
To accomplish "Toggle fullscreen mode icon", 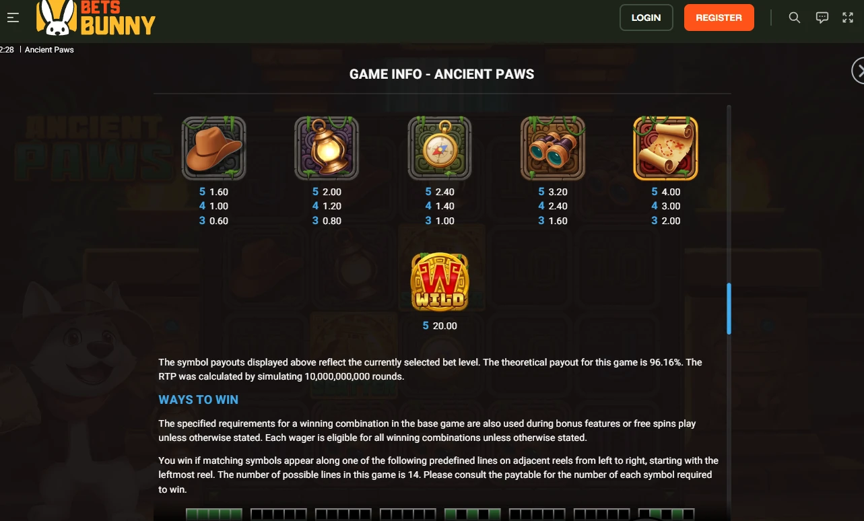I will click(x=848, y=18).
